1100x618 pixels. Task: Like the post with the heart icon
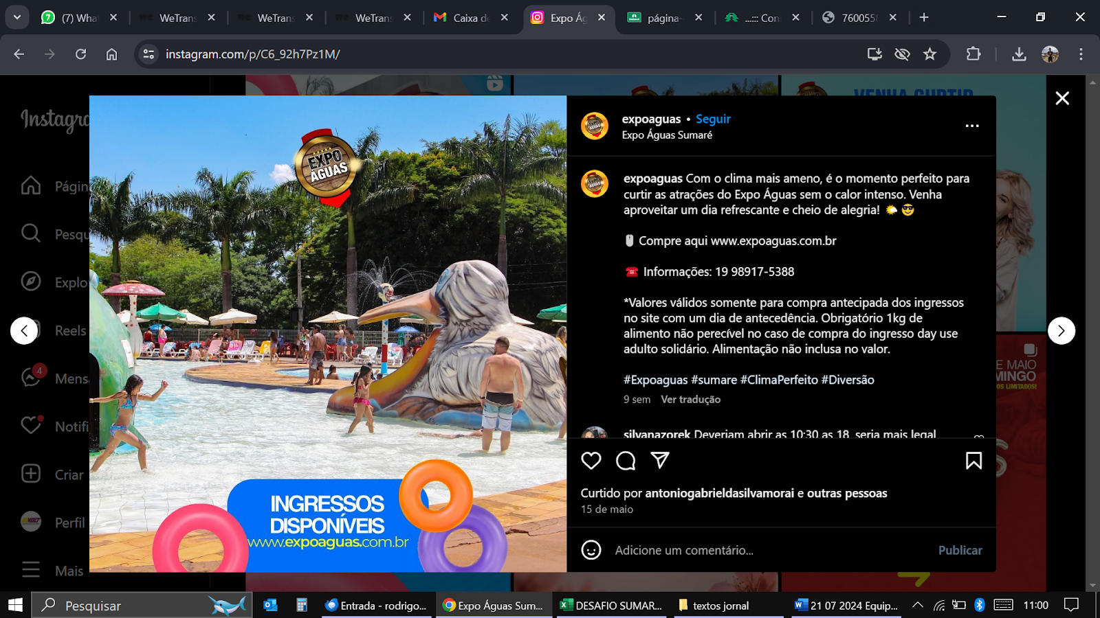[591, 461]
